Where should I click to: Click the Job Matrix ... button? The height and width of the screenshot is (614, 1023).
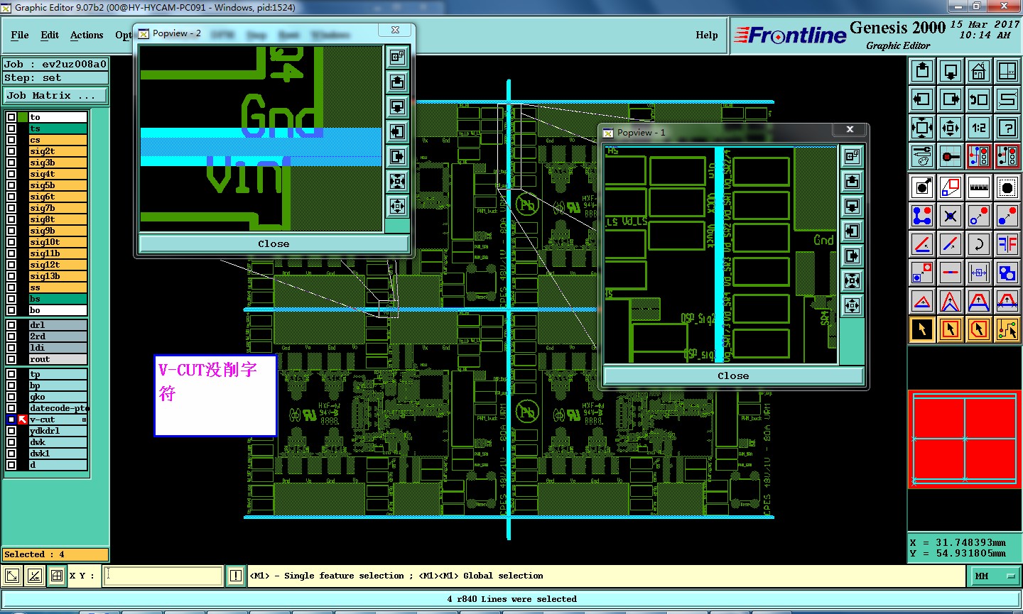coord(55,95)
